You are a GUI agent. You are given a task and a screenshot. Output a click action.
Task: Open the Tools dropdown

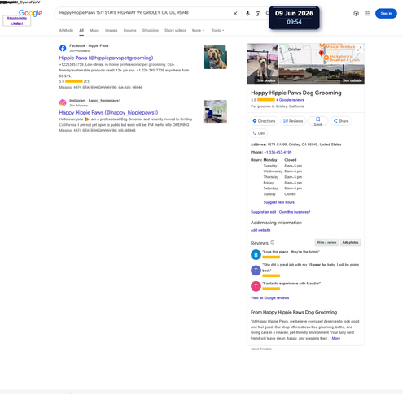click(218, 30)
